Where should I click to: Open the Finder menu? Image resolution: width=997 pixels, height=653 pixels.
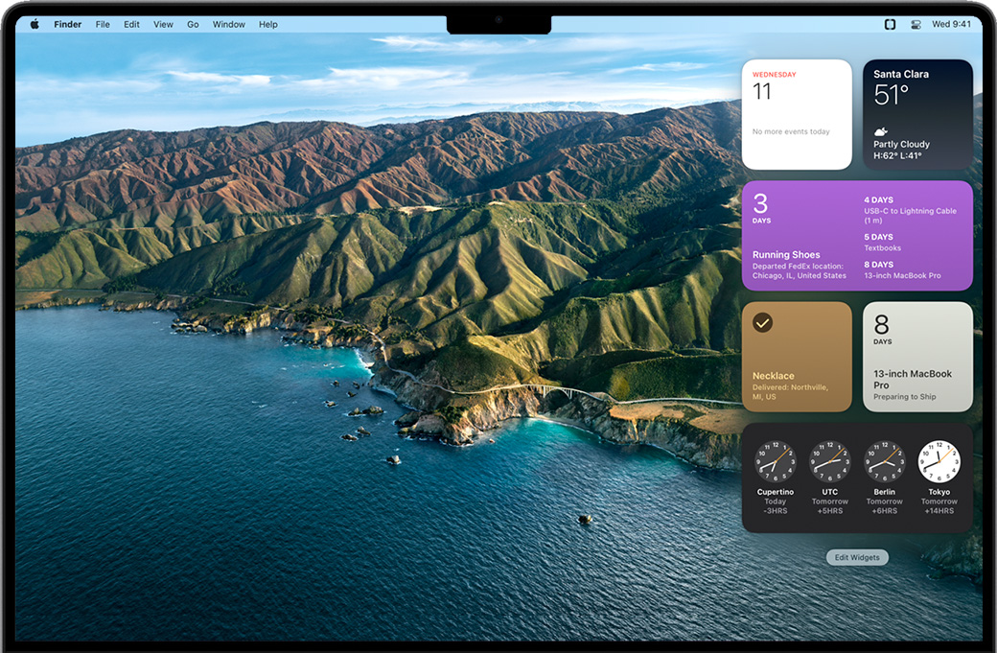pyautogui.click(x=67, y=24)
